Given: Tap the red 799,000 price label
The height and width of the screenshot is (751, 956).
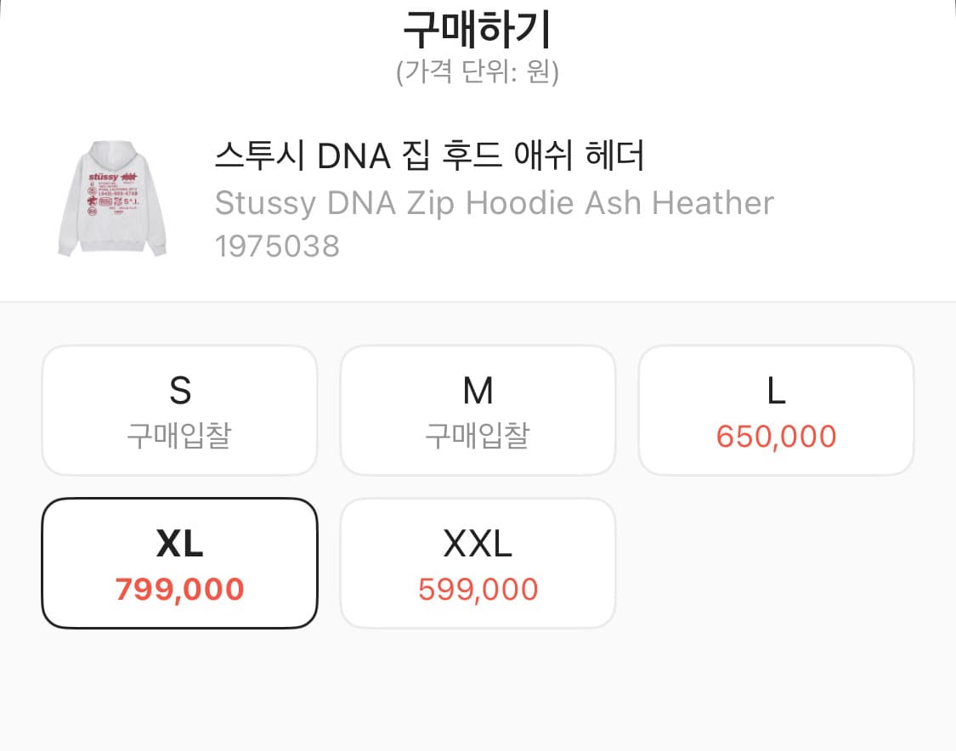Looking at the screenshot, I should coord(179,588).
